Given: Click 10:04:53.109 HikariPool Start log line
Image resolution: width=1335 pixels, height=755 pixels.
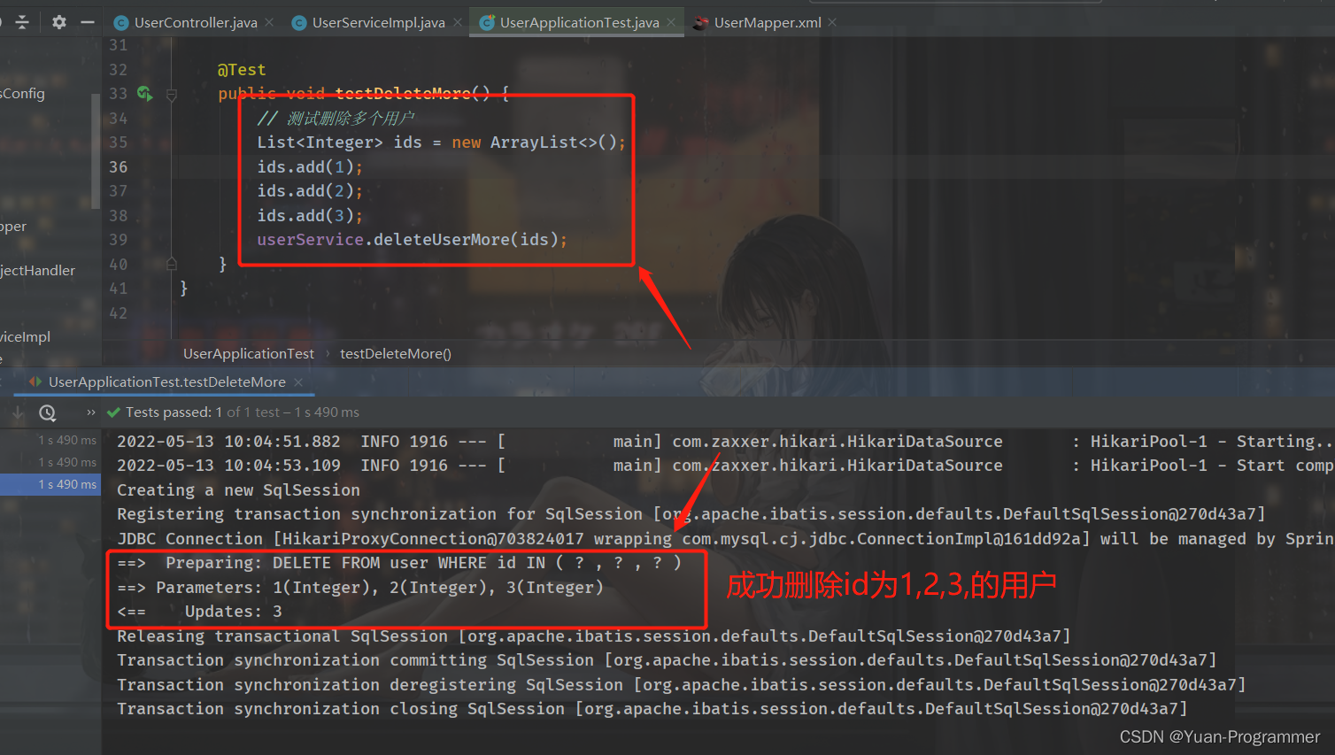Looking at the screenshot, I should tap(725, 466).
